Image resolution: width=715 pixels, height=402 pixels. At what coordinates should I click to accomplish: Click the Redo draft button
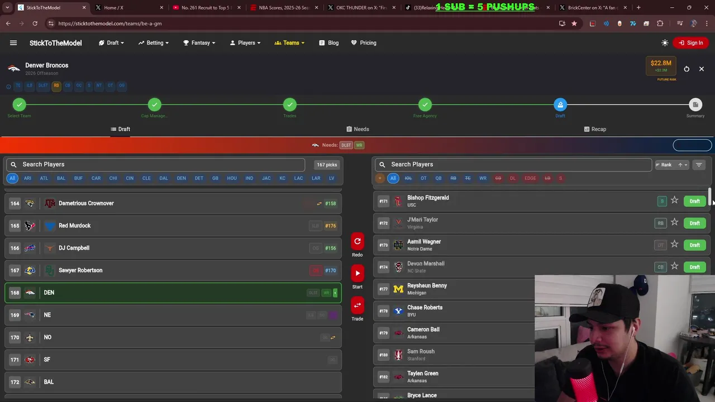[x=357, y=242]
